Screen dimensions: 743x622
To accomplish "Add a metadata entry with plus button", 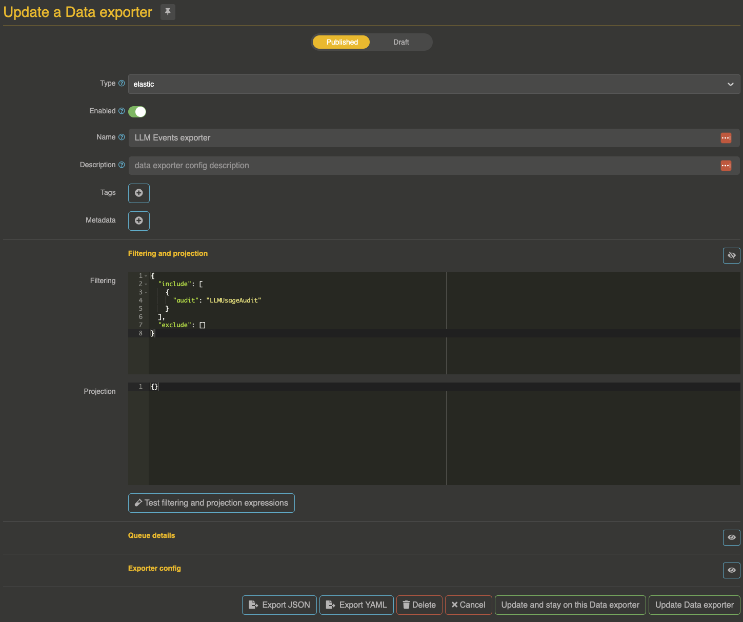I will [139, 221].
